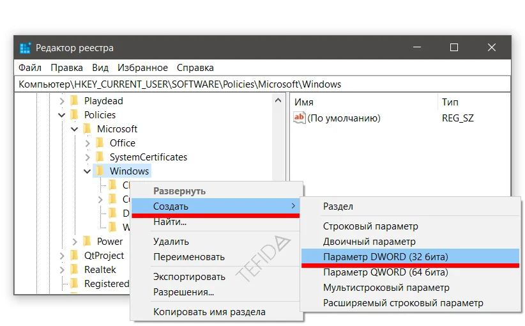This screenshot has height=326, width=525.
Task: Create a Параметр QWORD (64 бита)
Action: pyautogui.click(x=410, y=272)
